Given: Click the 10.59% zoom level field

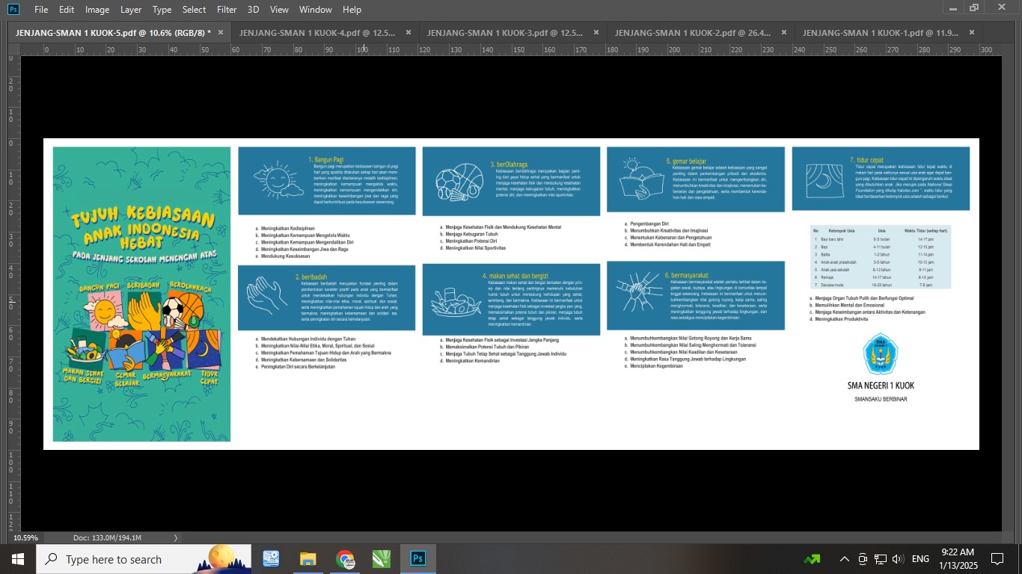Looking at the screenshot, I should 25,537.
